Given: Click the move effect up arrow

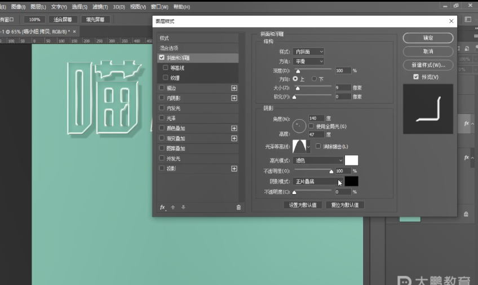Looking at the screenshot, I should [173, 207].
